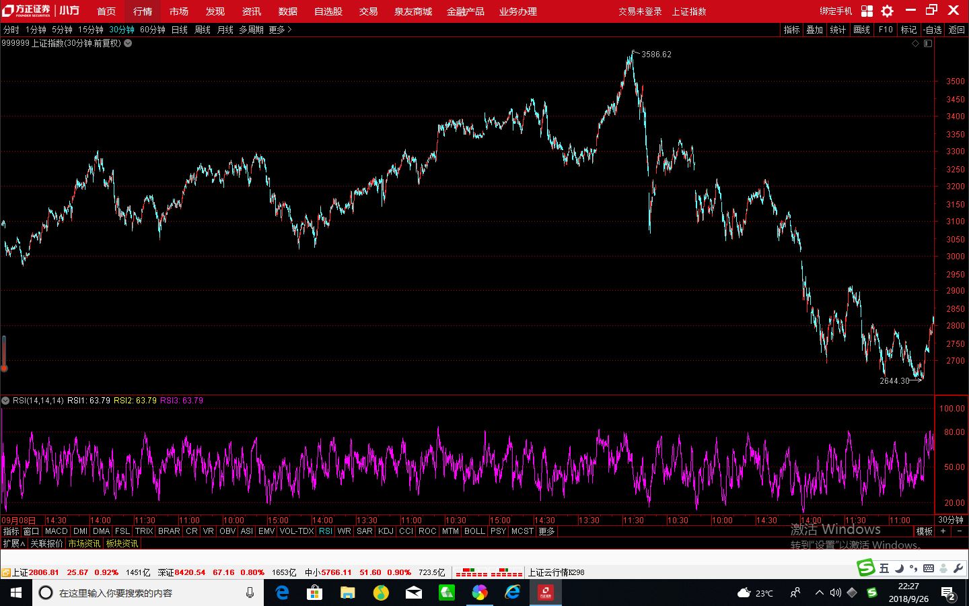Click the taskbar search input field
Screen dimensions: 969x606
point(148,593)
